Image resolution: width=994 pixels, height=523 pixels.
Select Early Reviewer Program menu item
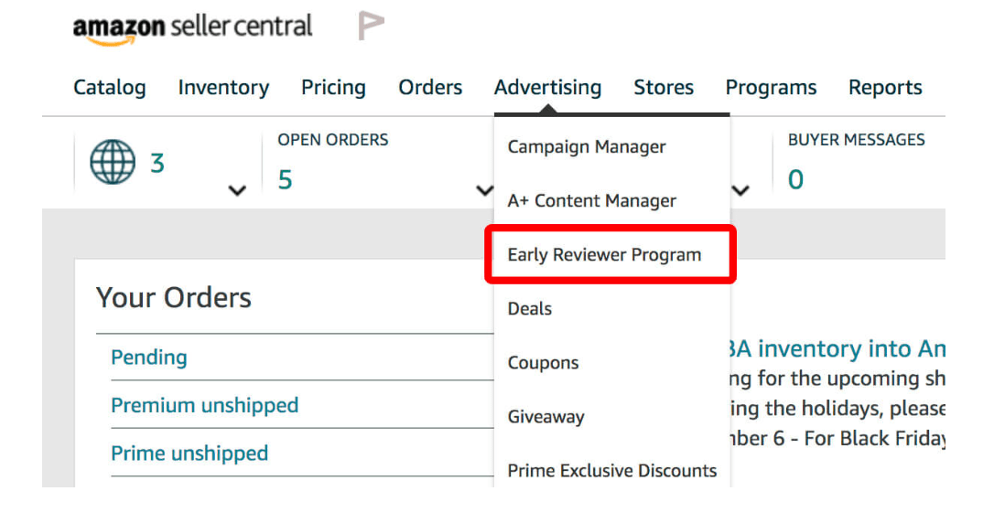[604, 255]
